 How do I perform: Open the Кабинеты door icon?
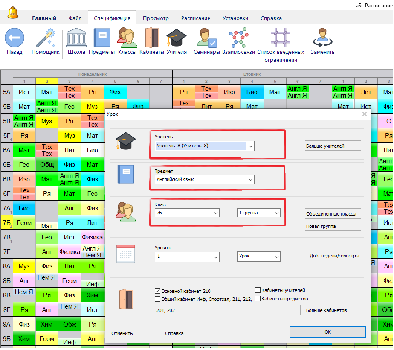[x=152, y=38]
